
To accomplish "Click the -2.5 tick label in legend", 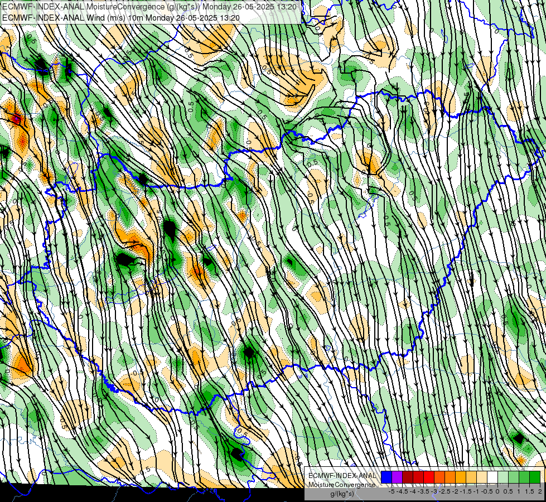I will [x=446, y=491].
